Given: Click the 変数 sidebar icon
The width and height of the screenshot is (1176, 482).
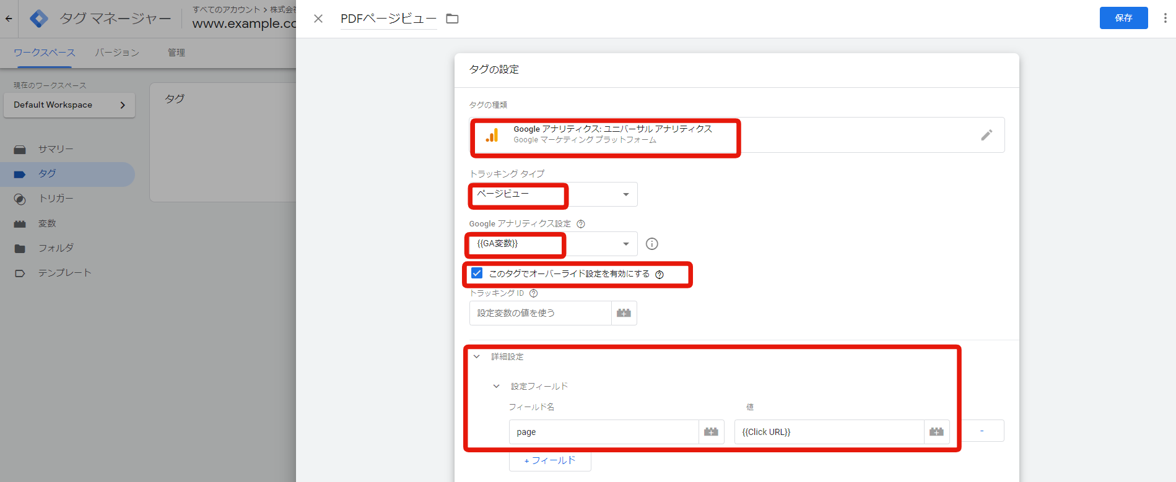Looking at the screenshot, I should (x=20, y=223).
